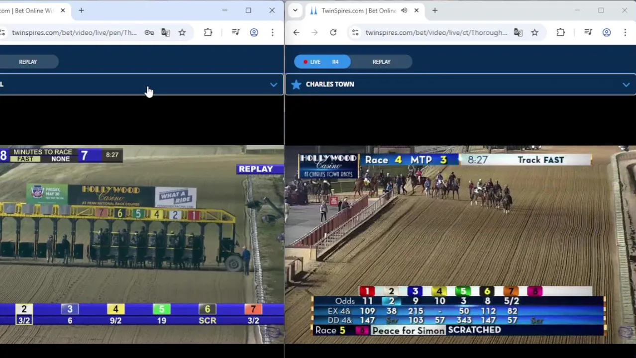Switch to REPLAY in right window
This screenshot has height=358, width=636.
coord(382,62)
